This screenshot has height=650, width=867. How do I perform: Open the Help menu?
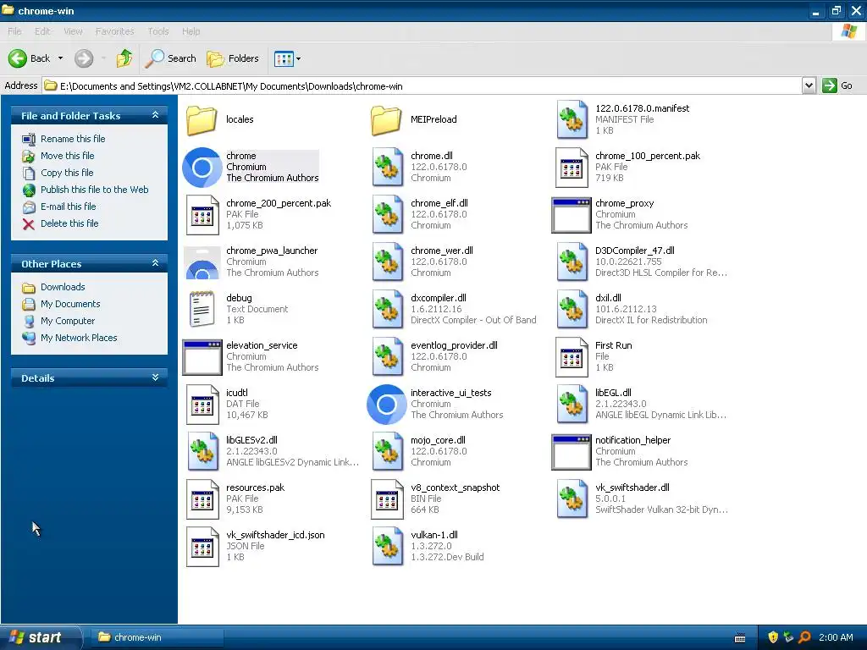[191, 31]
